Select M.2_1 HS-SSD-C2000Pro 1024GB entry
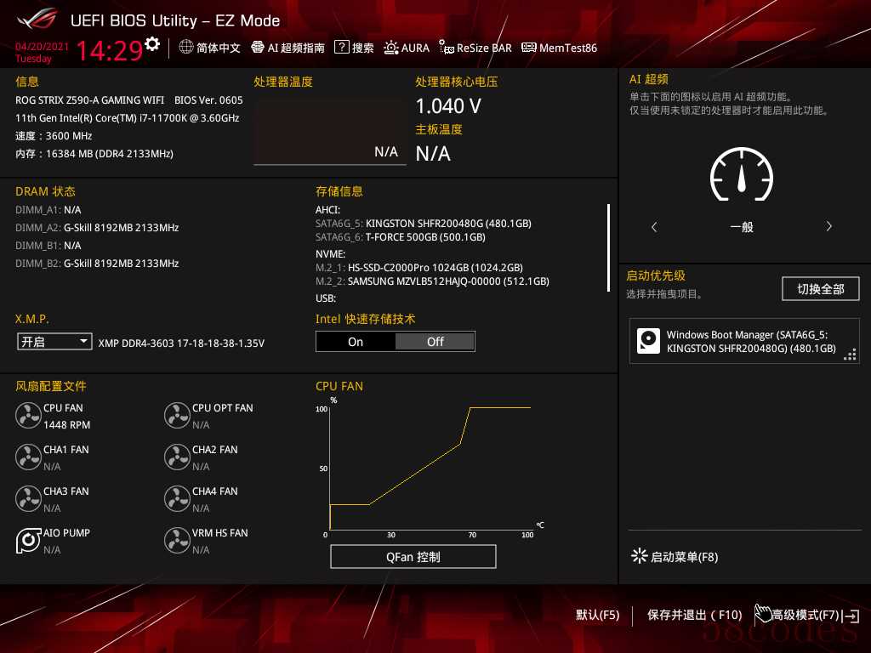Screen dimensions: 871x653 tap(418, 268)
